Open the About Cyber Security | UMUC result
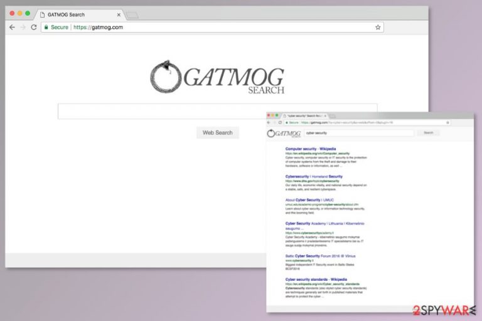Viewport: 482px width, 321px height. (309, 200)
